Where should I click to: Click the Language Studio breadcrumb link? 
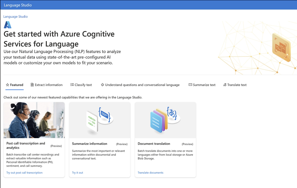tap(16, 17)
